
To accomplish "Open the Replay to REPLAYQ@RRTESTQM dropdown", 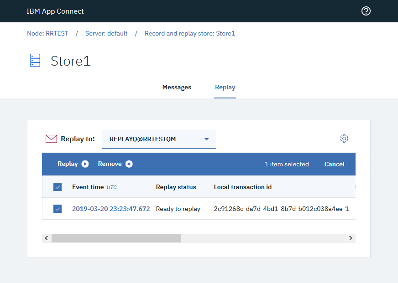I will [x=159, y=139].
